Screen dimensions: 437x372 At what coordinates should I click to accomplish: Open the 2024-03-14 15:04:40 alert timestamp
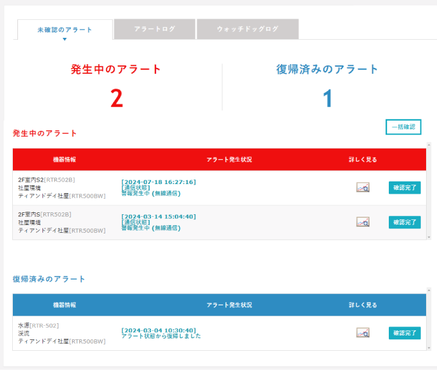(158, 216)
